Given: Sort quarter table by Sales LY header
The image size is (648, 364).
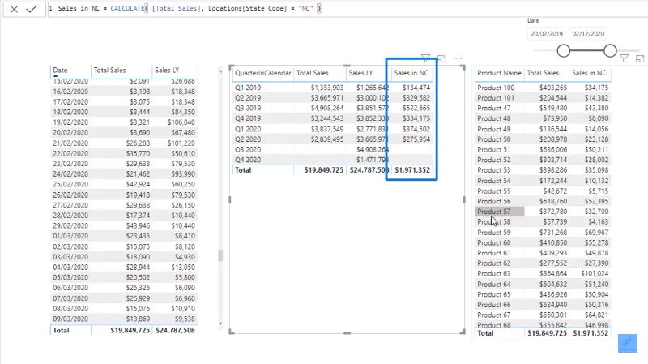Looking at the screenshot, I should coord(360,73).
